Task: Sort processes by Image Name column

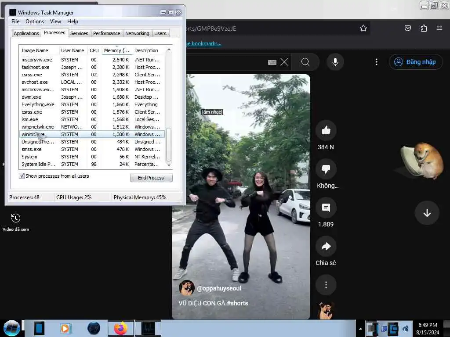Action: pyautogui.click(x=39, y=50)
